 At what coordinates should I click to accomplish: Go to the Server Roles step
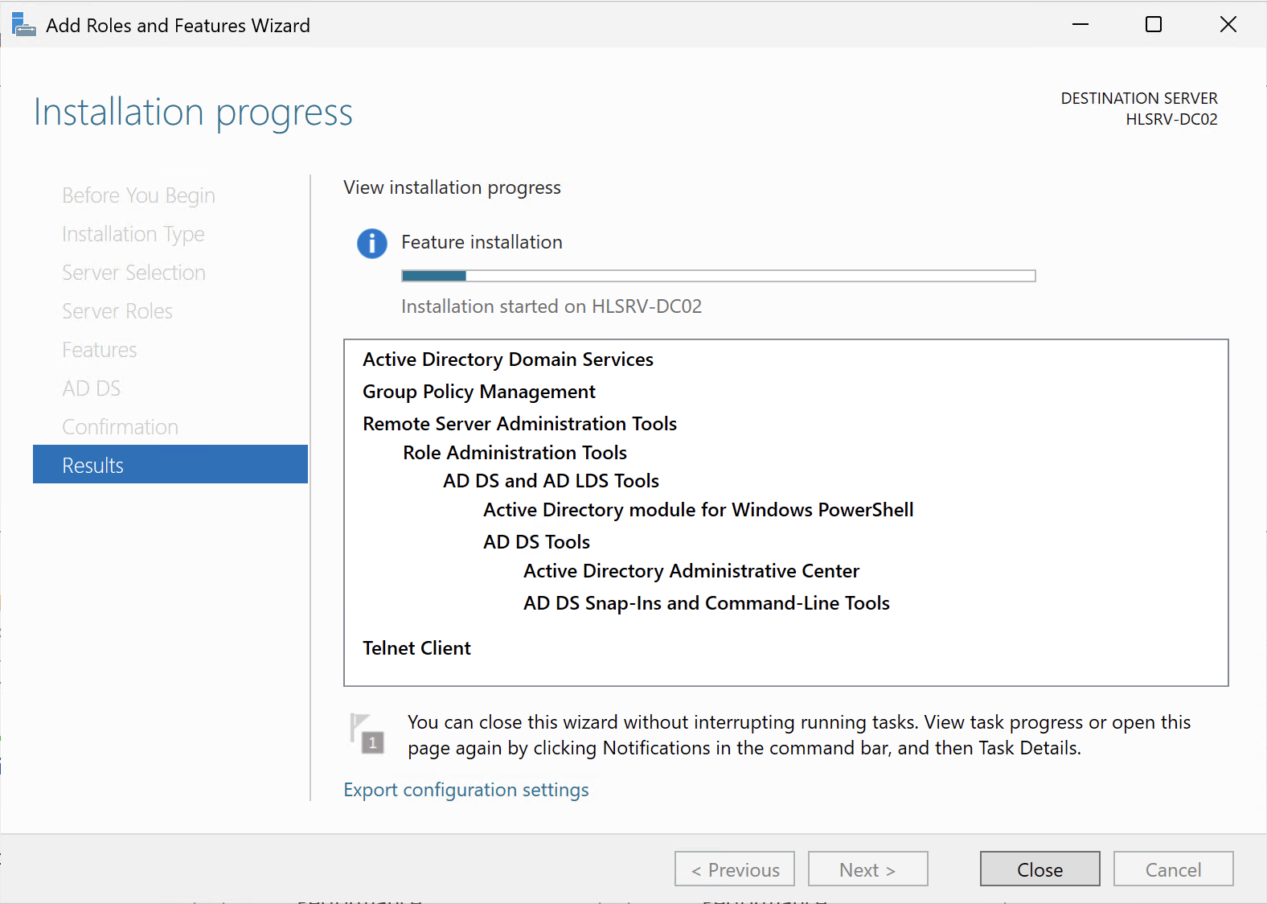[x=117, y=311]
